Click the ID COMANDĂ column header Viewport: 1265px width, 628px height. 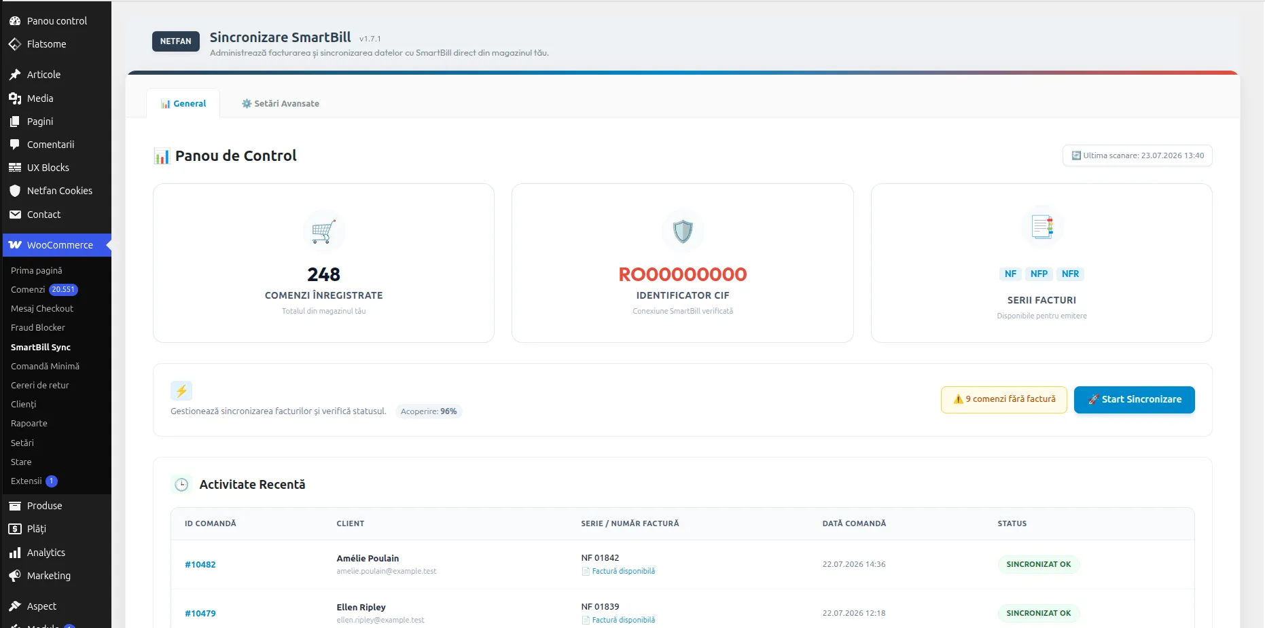[x=211, y=523]
